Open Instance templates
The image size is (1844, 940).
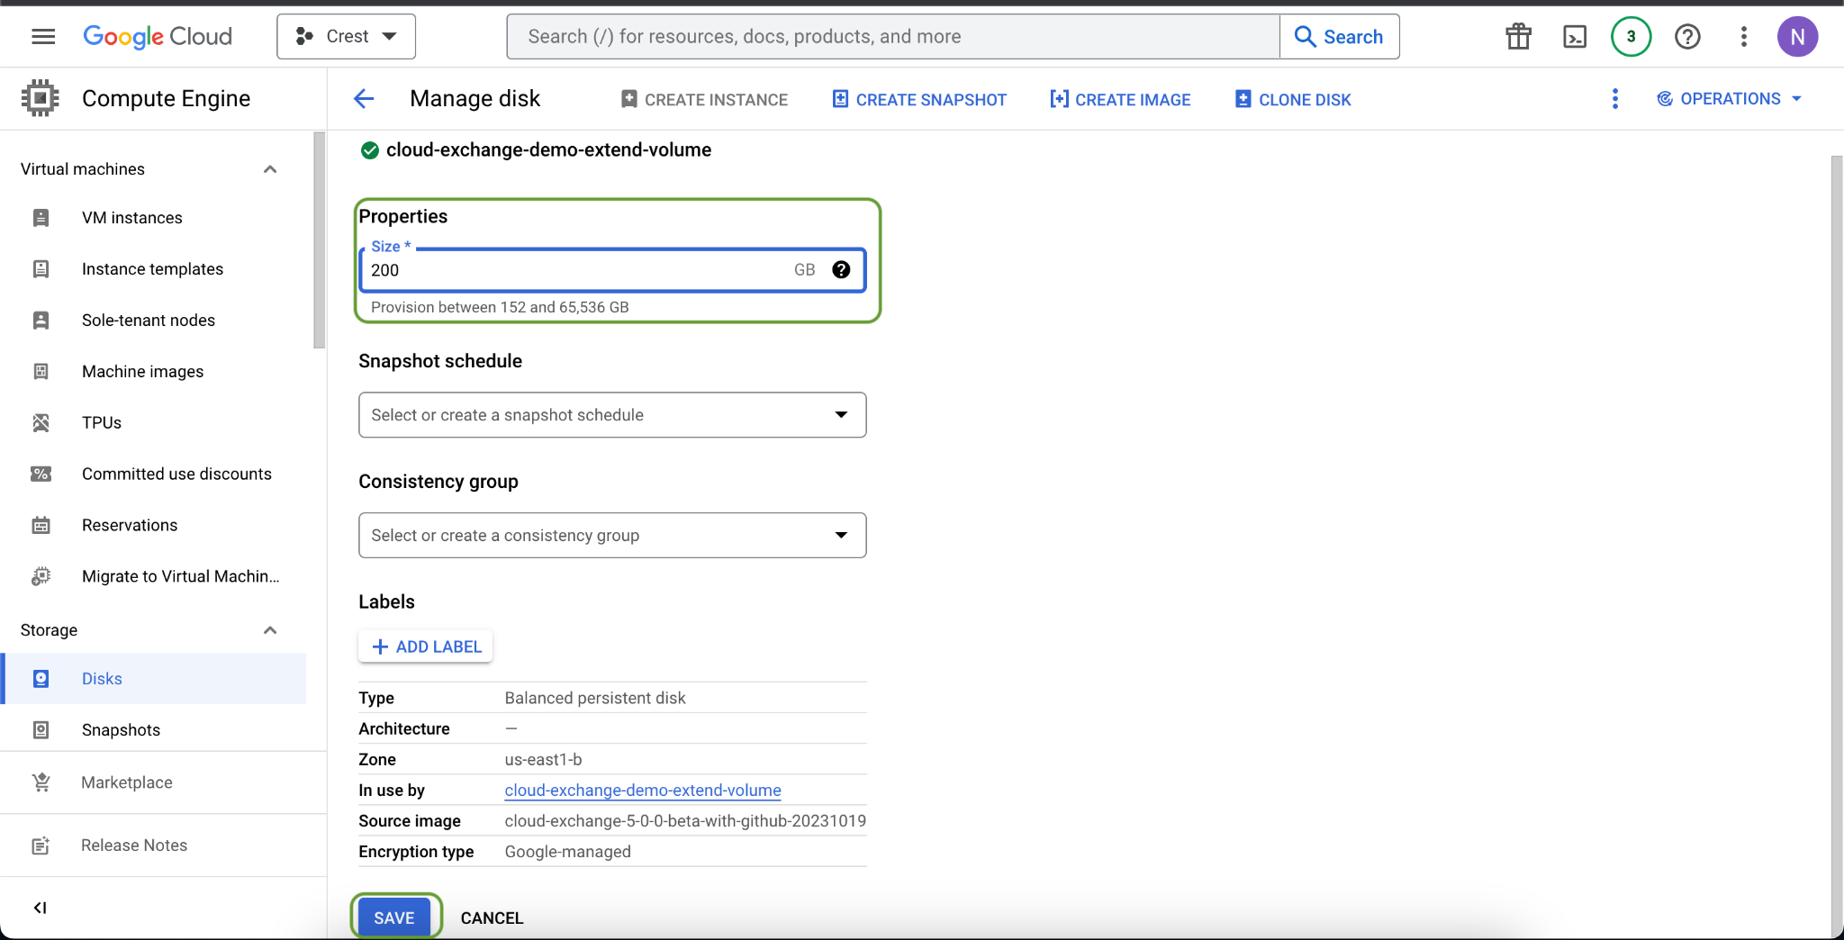[153, 269]
